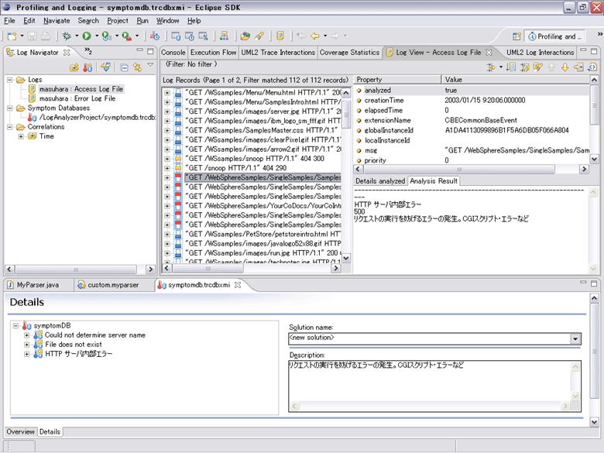Click the yellow log document toolbar icon
Screen dimensions: 604x453
[280, 36]
